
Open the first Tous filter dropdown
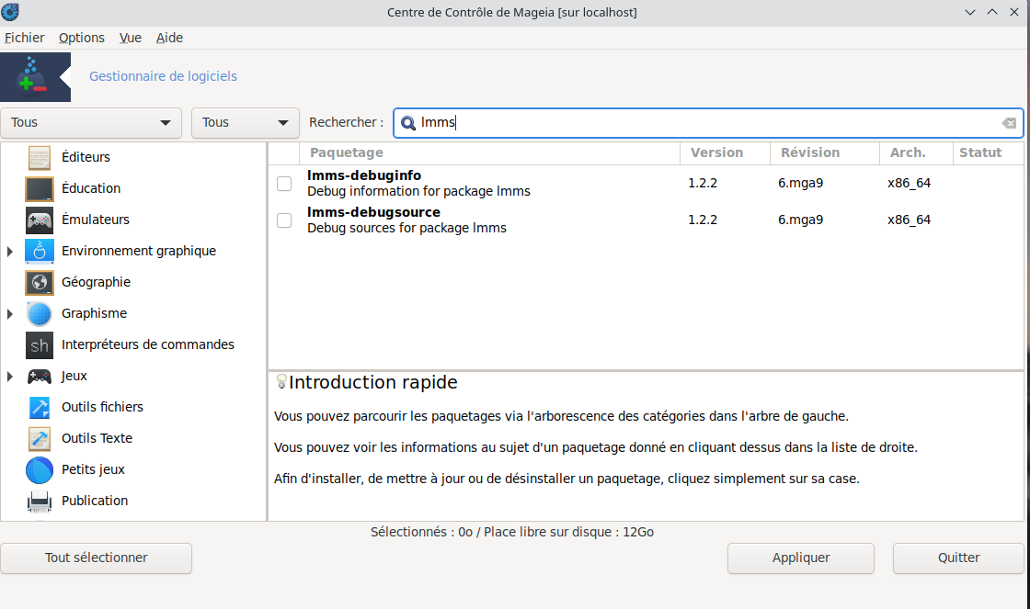pos(91,122)
